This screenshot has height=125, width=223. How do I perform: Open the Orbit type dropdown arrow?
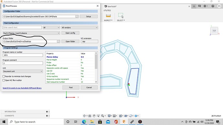point(87,116)
